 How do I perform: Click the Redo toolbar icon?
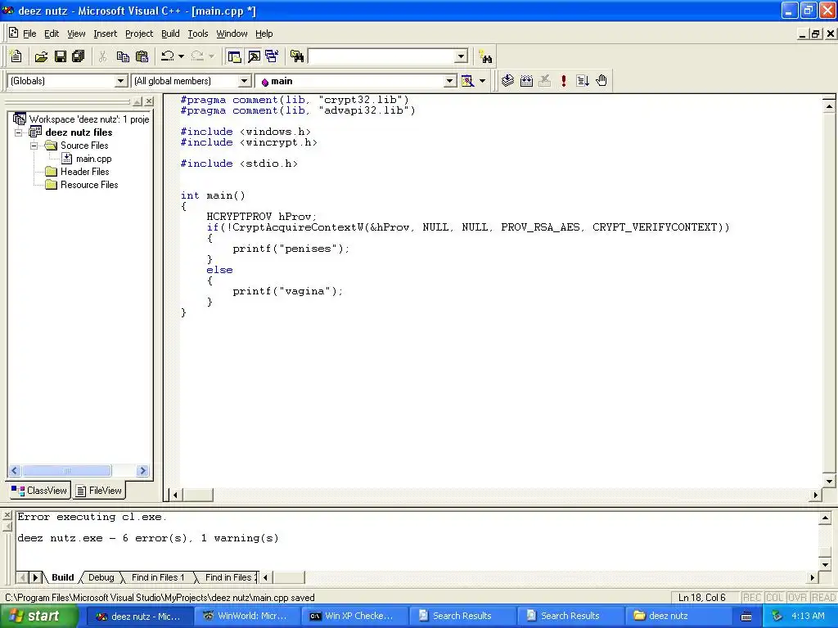pyautogui.click(x=197, y=56)
